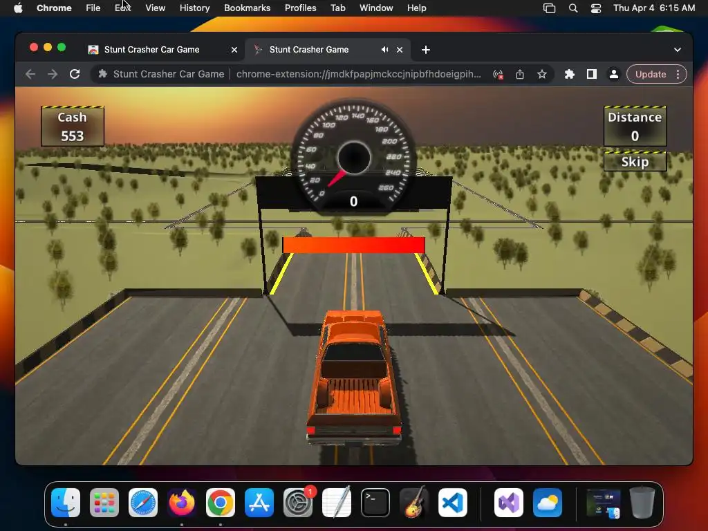Screen dimensions: 708x531
Task: Click the orange pickup truck
Action: [354, 377]
